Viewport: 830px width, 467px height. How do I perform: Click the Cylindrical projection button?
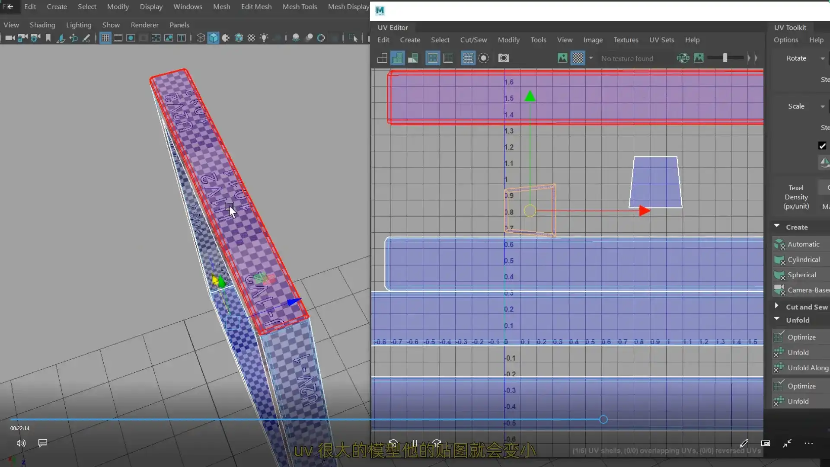click(803, 259)
